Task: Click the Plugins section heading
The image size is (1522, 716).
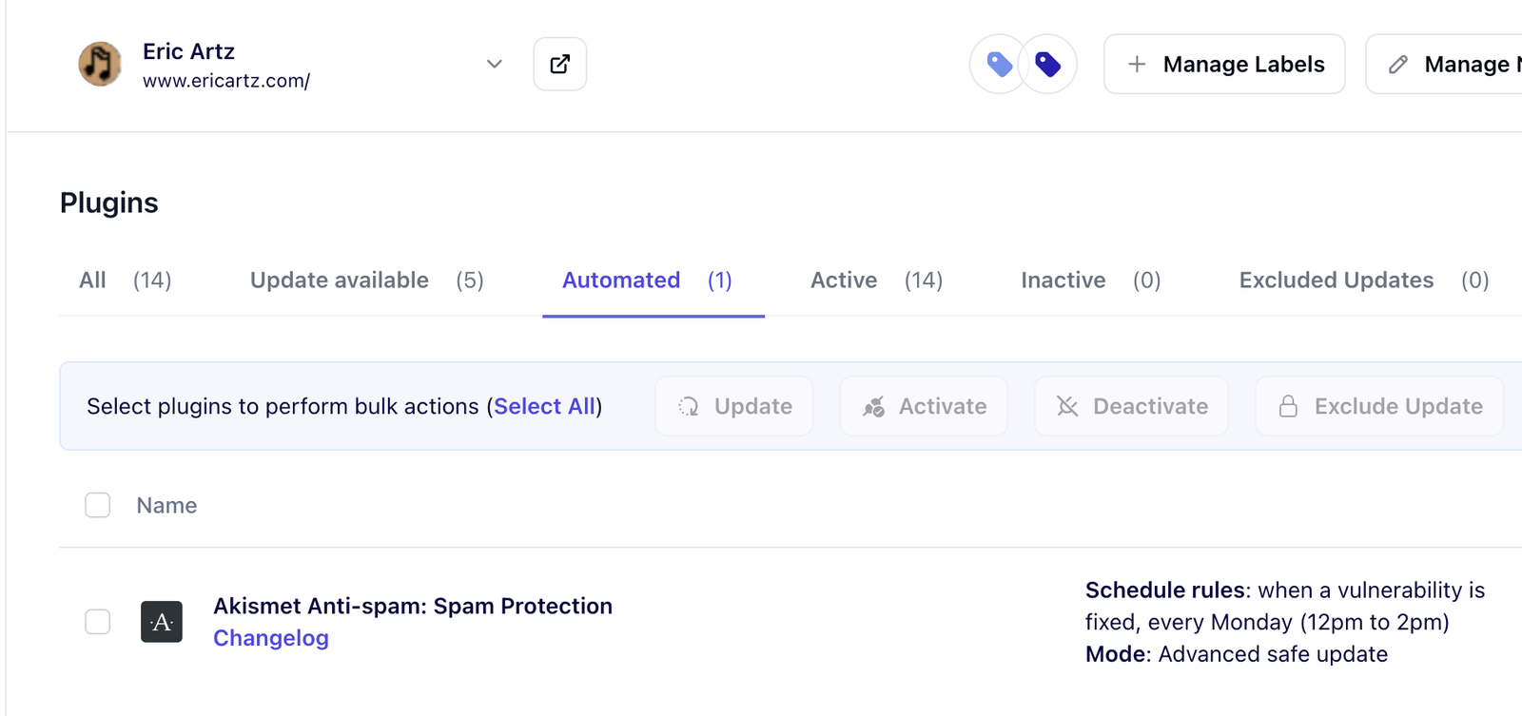Action: tap(109, 203)
